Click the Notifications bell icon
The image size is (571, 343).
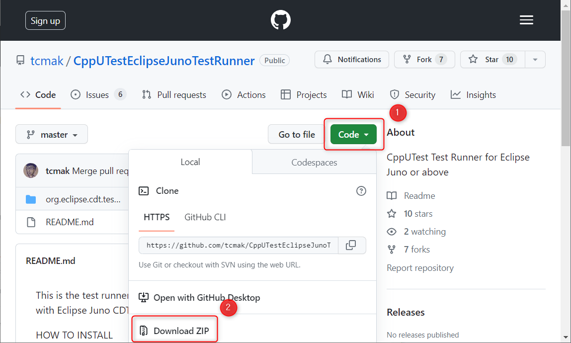coord(327,59)
